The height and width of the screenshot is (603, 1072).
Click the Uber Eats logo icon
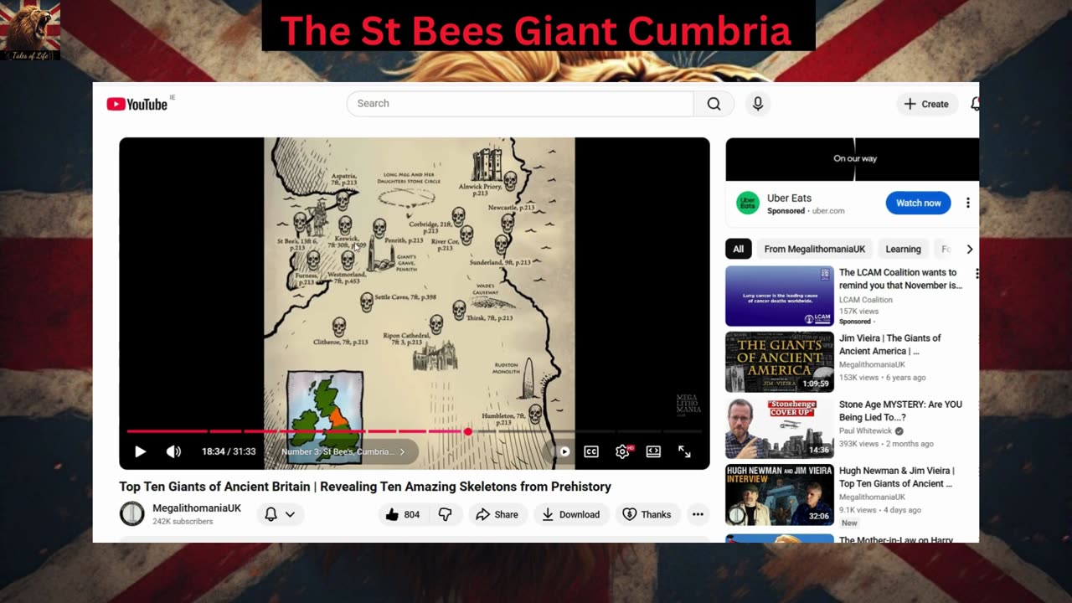tap(748, 203)
